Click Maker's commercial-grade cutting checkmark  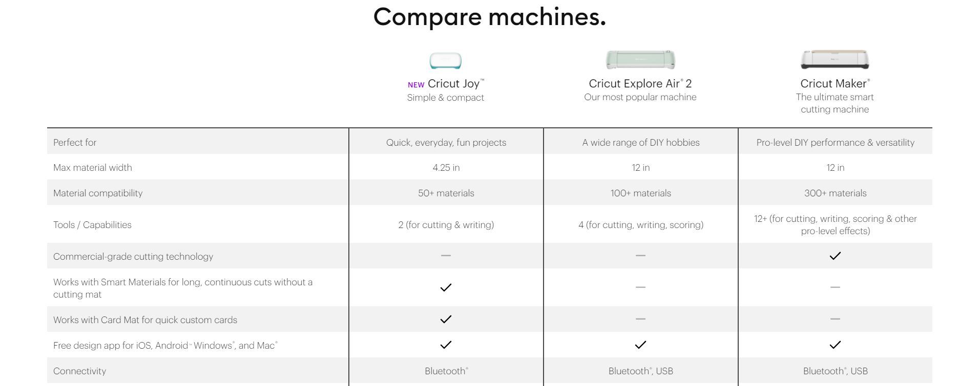click(835, 256)
